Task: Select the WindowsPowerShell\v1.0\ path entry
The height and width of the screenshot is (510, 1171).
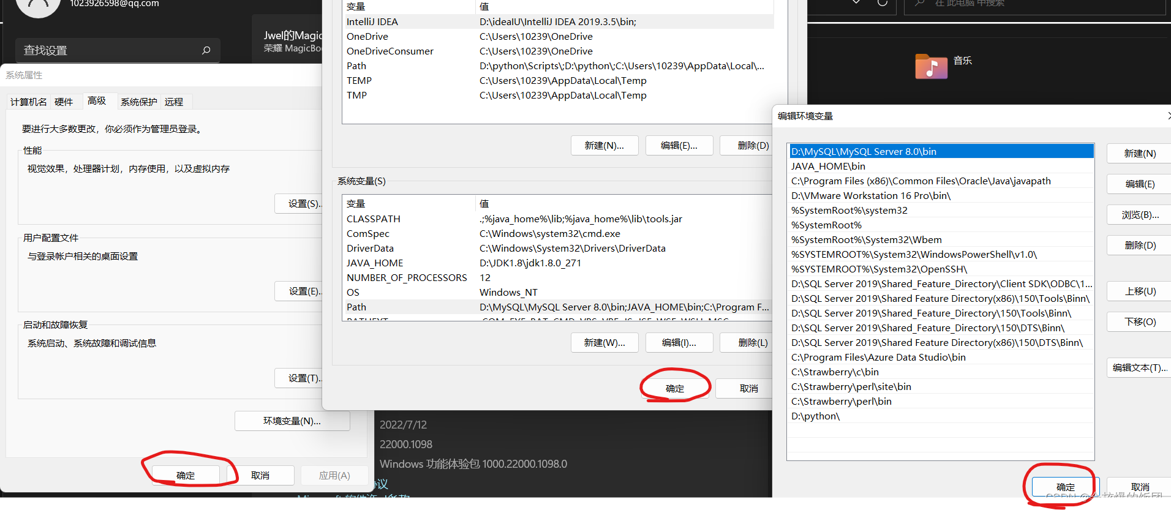Action: (x=941, y=254)
